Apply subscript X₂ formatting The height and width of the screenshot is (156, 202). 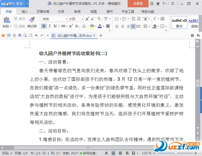pyautogui.click(x=77, y=26)
